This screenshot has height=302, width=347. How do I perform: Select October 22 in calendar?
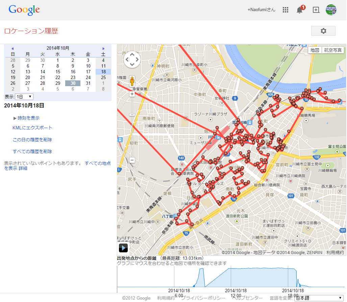point(57,77)
